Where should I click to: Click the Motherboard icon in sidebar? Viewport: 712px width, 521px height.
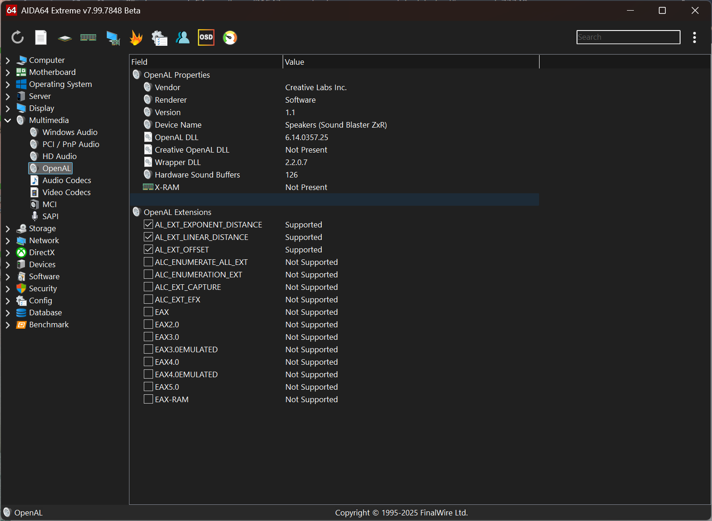(21, 72)
